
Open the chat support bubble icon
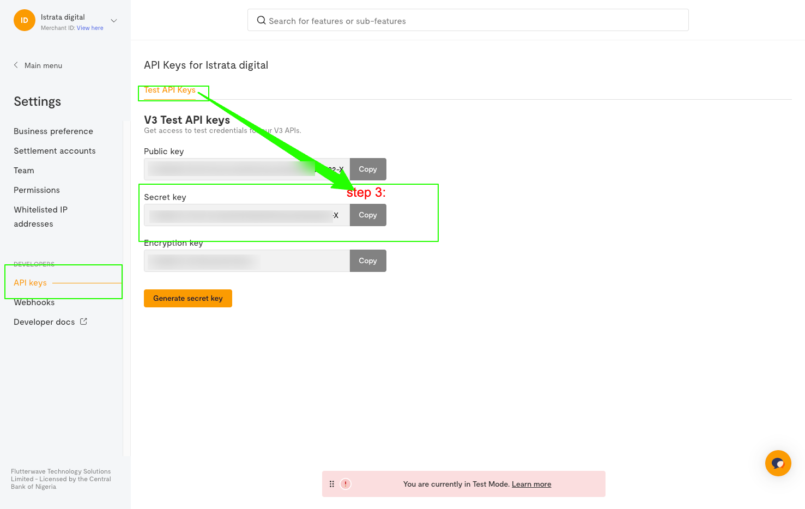778,463
